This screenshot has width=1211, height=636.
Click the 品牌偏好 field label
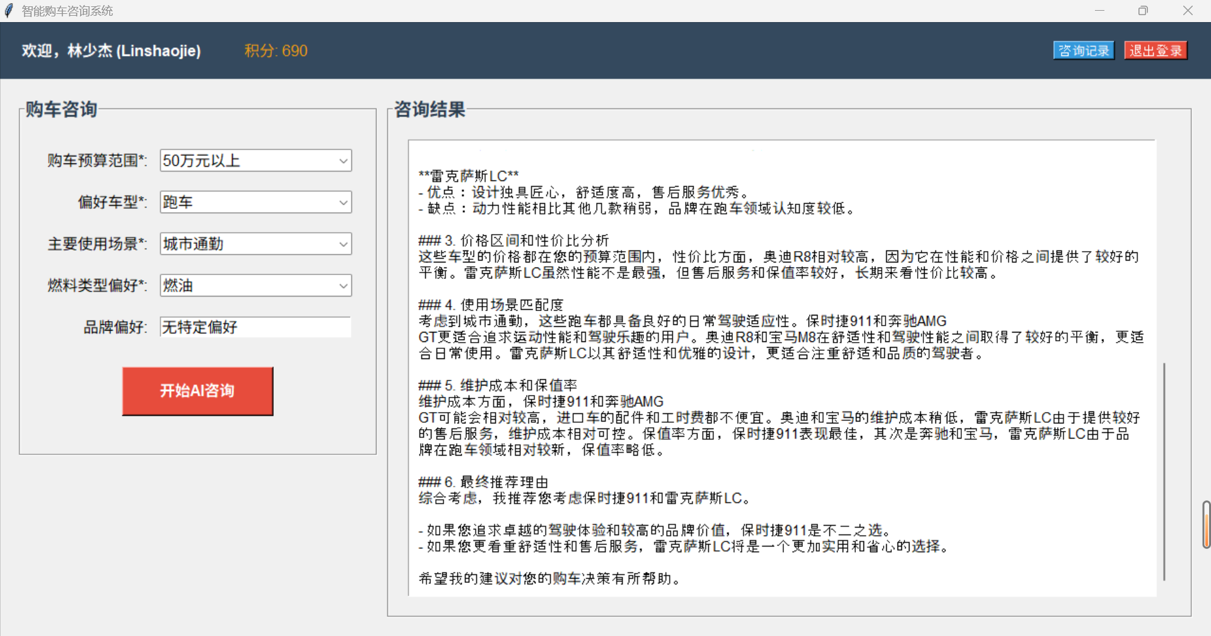click(115, 327)
